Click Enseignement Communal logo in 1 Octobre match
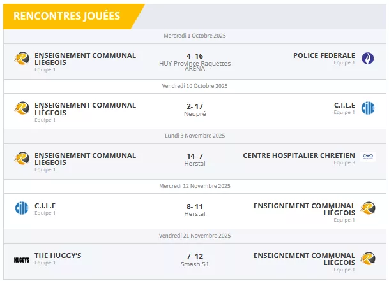The image size is (389, 281). [x=22, y=59]
